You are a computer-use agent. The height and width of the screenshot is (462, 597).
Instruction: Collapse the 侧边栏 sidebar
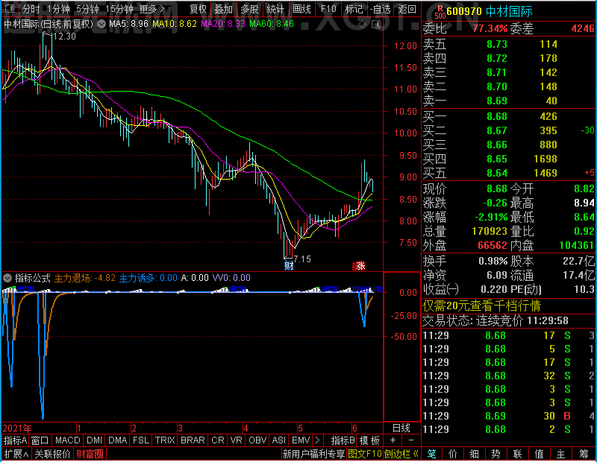(401, 454)
